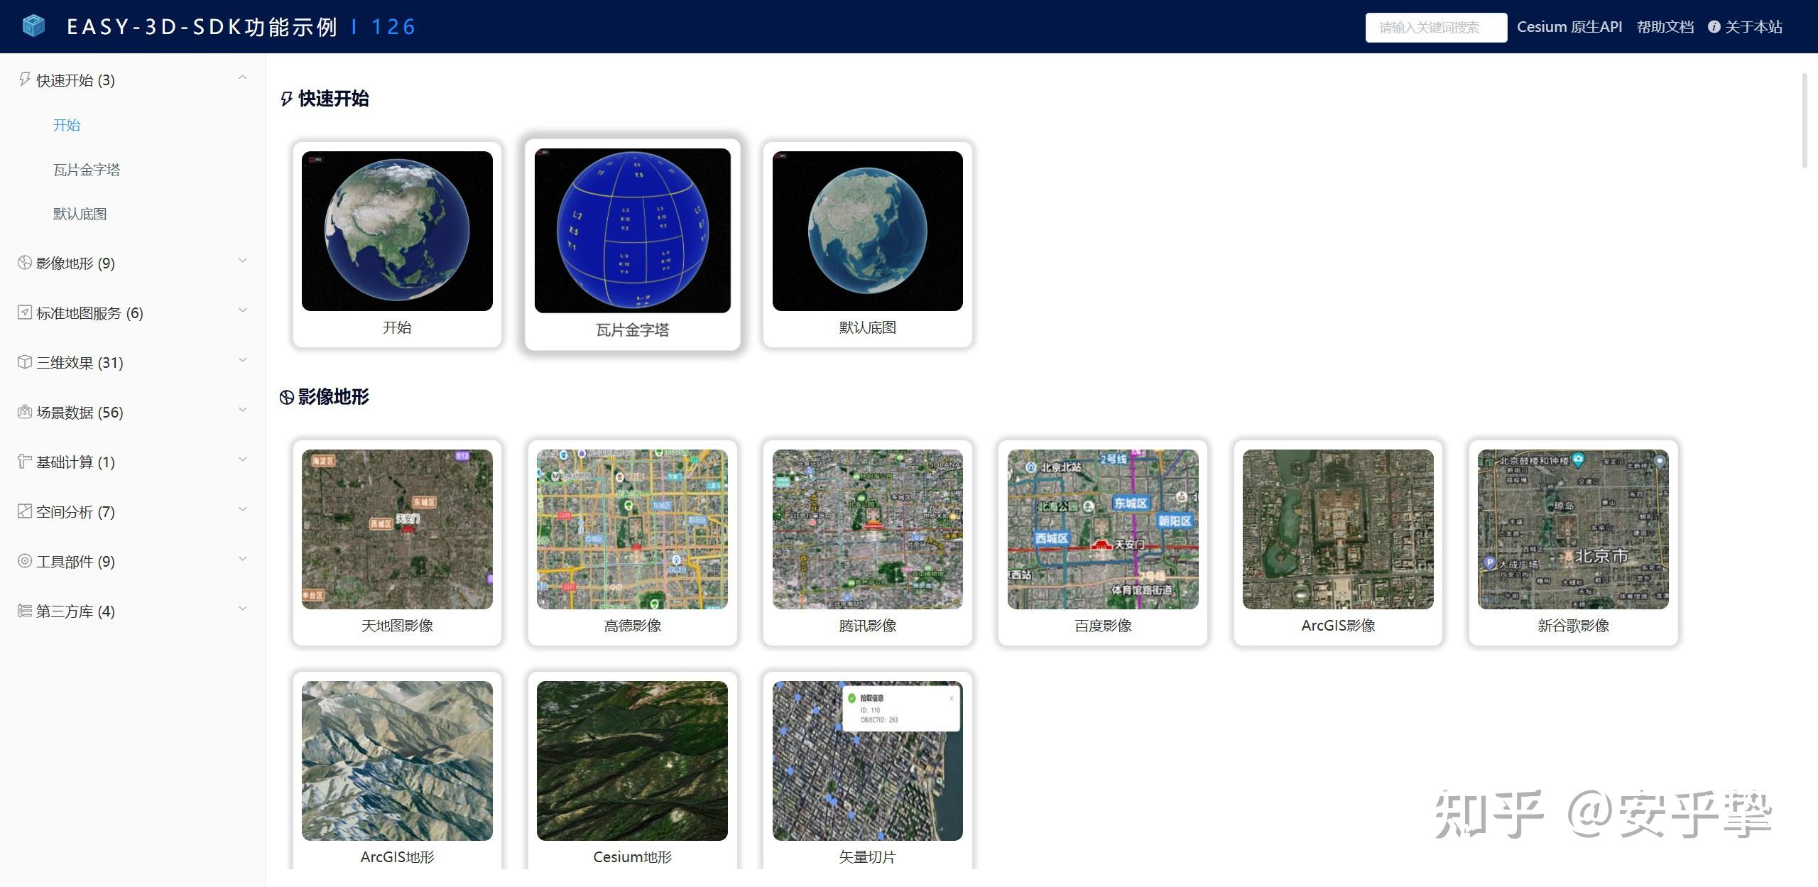Expand the 三维效果 sidebar section
1818x887 pixels.
(x=242, y=359)
